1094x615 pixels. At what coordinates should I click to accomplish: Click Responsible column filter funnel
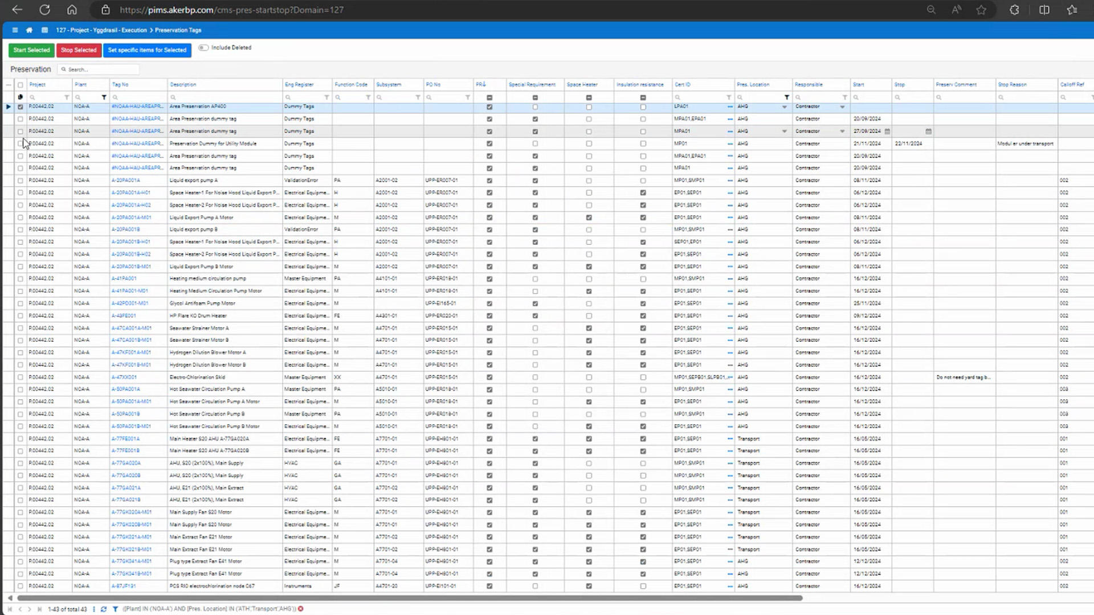[845, 97]
